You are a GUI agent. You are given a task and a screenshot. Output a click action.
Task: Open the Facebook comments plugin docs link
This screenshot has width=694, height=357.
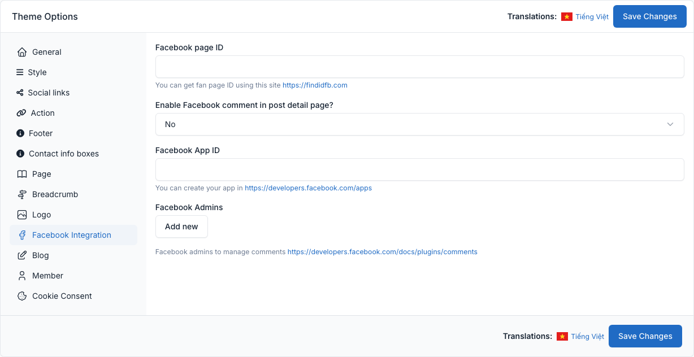click(383, 252)
